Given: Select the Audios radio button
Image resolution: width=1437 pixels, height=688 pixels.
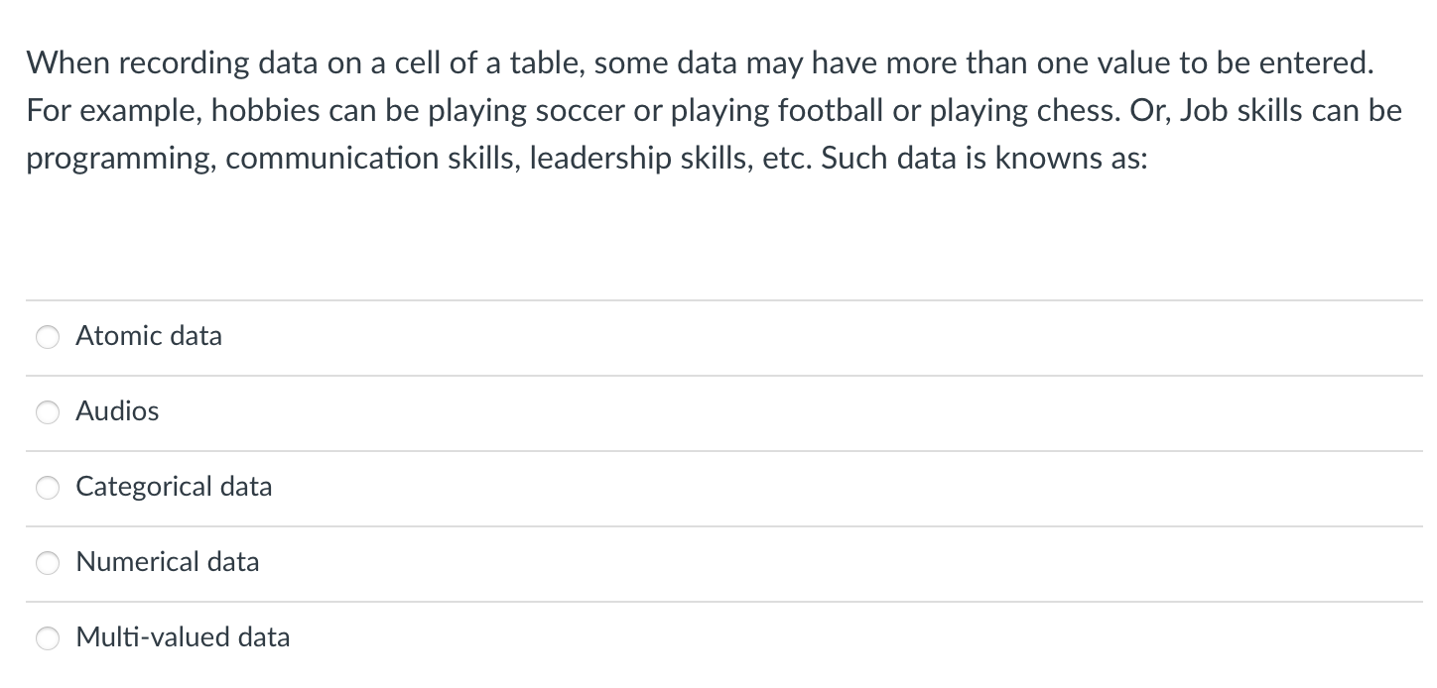Looking at the screenshot, I should tap(47, 412).
